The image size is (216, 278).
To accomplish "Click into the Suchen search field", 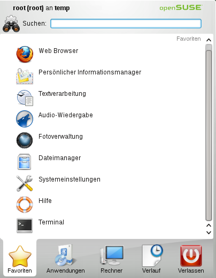I will (126, 24).
